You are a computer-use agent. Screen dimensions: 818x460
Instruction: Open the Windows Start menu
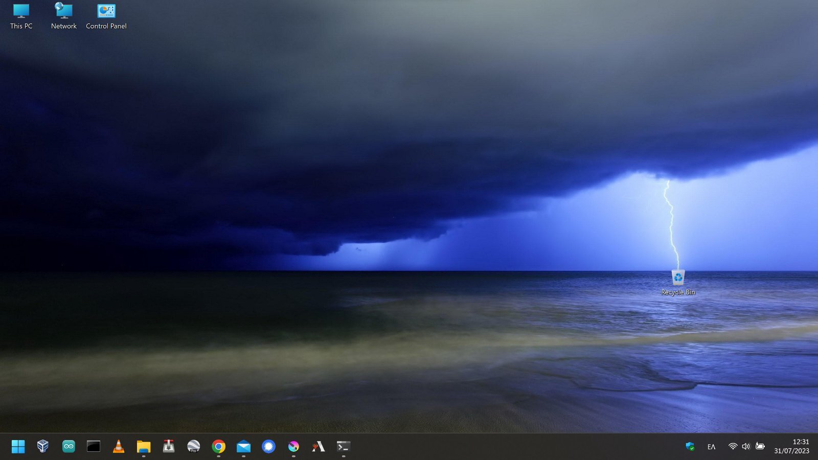tap(18, 446)
